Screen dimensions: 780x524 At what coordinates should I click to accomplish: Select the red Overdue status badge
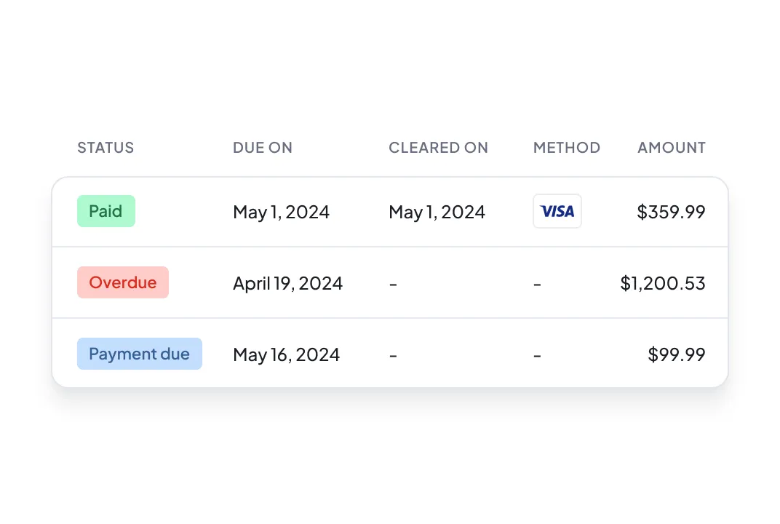coord(123,282)
